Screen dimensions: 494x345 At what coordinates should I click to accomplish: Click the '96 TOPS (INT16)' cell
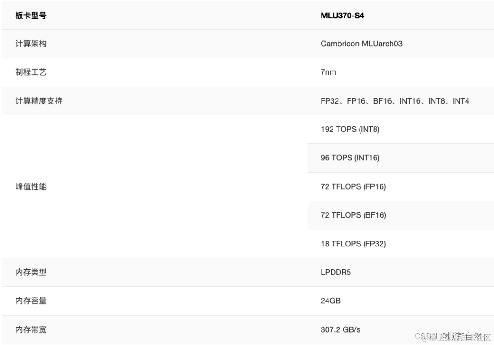(350, 158)
